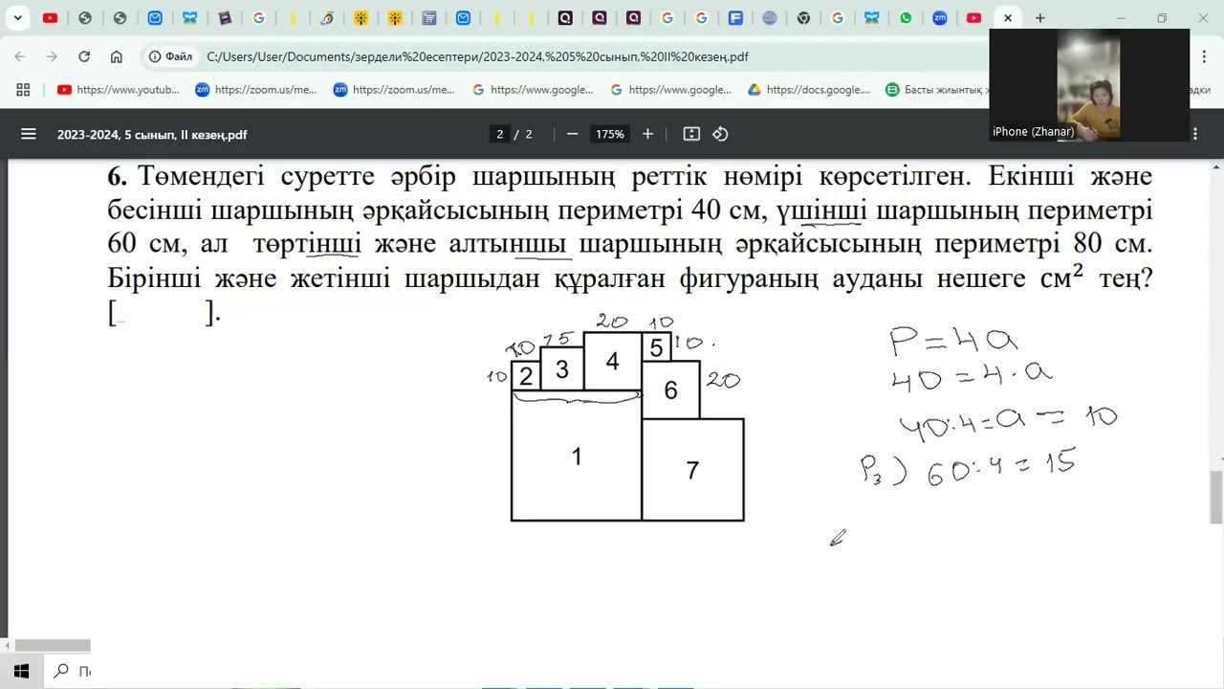The height and width of the screenshot is (689, 1224).
Task: Open a new browser tab
Action: (1040, 17)
